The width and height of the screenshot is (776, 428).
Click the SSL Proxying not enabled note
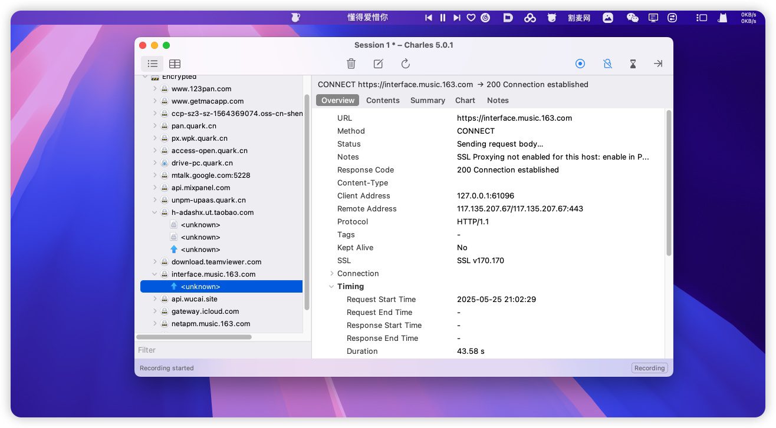(x=553, y=157)
